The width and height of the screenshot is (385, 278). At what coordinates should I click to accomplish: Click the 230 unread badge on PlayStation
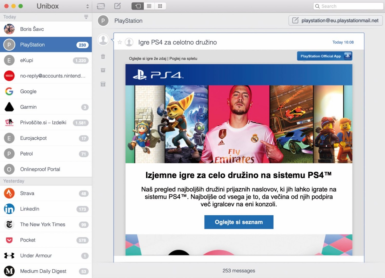(82, 45)
